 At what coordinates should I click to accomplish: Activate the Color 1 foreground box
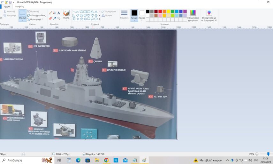[x=134, y=14]
